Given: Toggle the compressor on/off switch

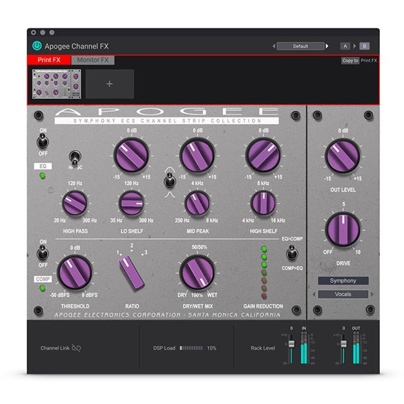Looking at the screenshot, I should coord(43,253).
